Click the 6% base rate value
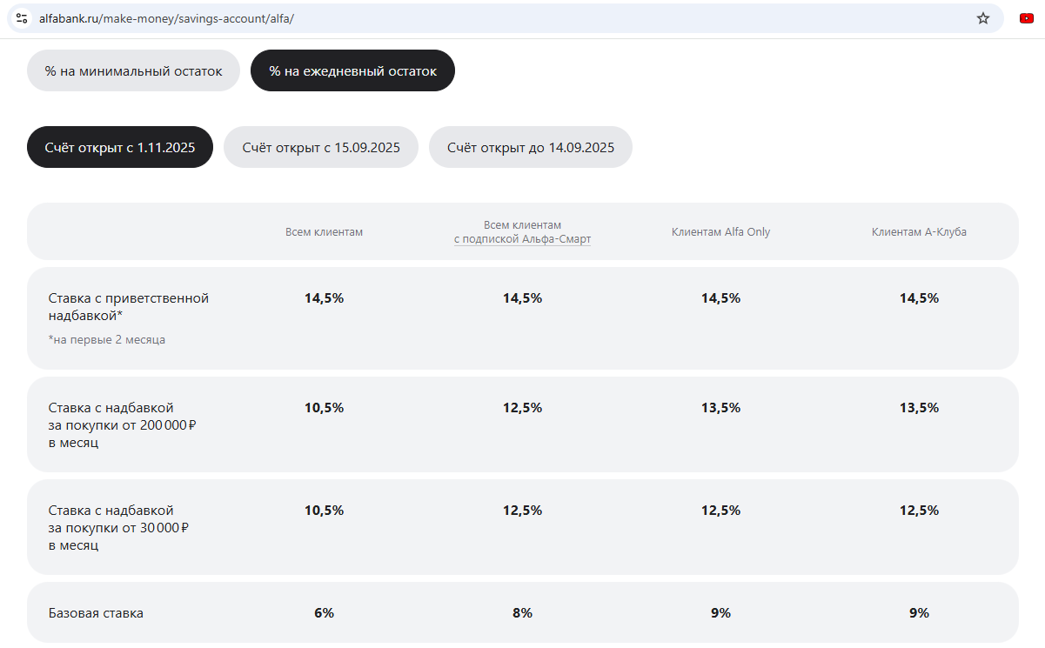The width and height of the screenshot is (1045, 648). tap(324, 613)
